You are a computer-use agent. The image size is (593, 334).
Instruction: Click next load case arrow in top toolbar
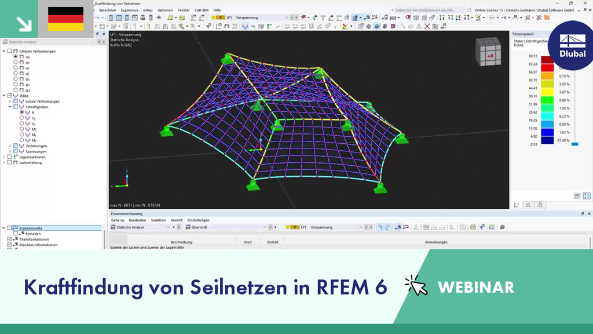click(x=296, y=17)
